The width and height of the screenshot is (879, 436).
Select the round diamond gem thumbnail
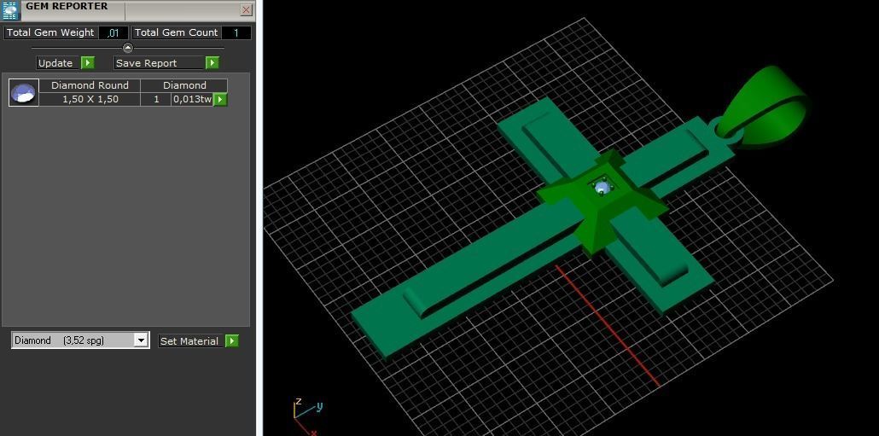24,92
